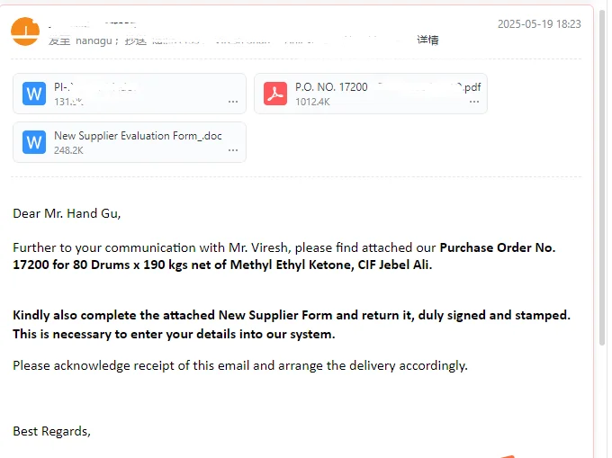Click Word icon of New Supplier Evaluation Form
612x458 pixels.
pyautogui.click(x=34, y=142)
